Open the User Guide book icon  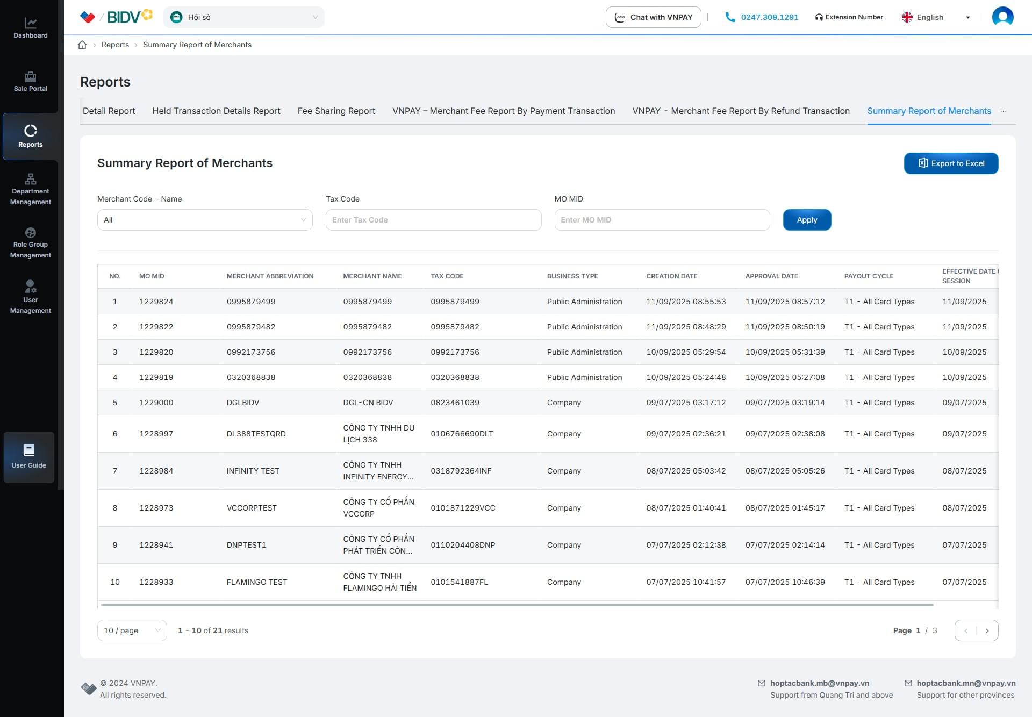click(x=29, y=450)
